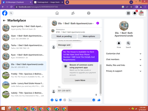Screen dimensions: 148x111
Task: Click the message input field Aa
Action: click(x=80, y=100)
